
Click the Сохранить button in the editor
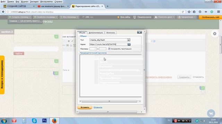(x=184, y=77)
